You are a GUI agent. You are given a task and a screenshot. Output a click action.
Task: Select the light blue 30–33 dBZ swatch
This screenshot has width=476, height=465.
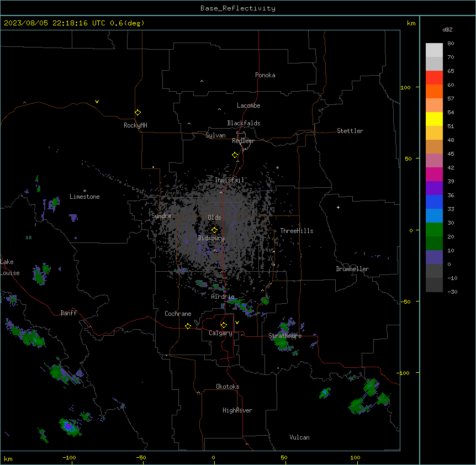(434, 216)
